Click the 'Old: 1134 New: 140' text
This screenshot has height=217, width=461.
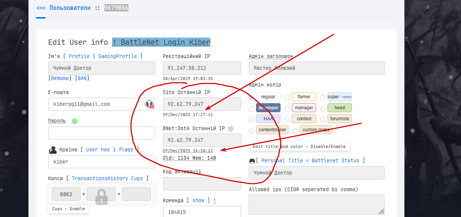pyautogui.click(x=189, y=158)
